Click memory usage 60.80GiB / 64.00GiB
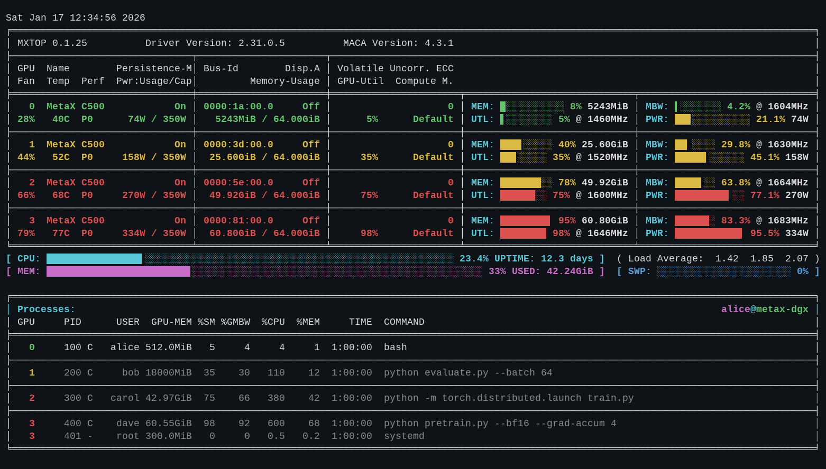Viewport: 826px width, 469px height. [x=264, y=233]
